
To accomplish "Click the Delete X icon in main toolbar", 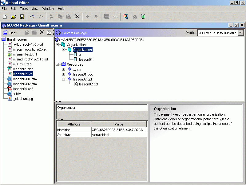I will (x=77, y=17).
